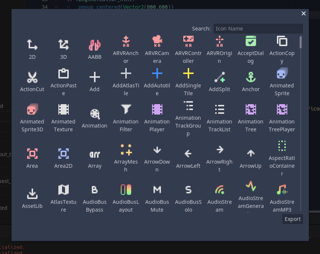Select the AudioBusBypass B icon
Image resolution: width=320 pixels, height=254 pixels.
[x=95, y=190]
